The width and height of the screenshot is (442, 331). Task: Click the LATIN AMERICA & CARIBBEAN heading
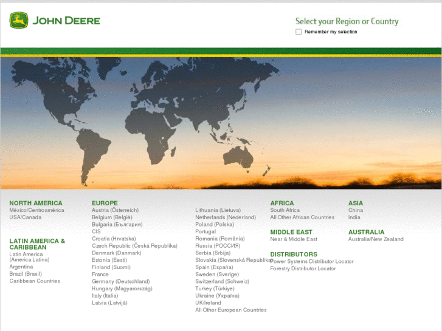point(37,244)
